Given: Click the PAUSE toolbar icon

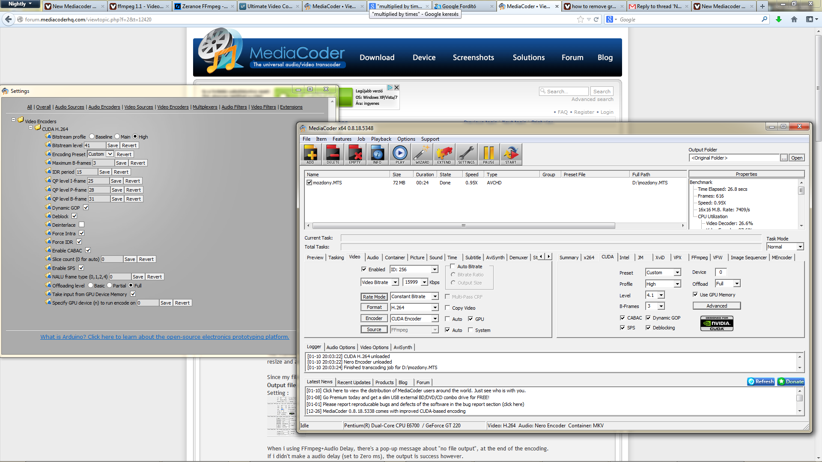Looking at the screenshot, I should (x=488, y=154).
